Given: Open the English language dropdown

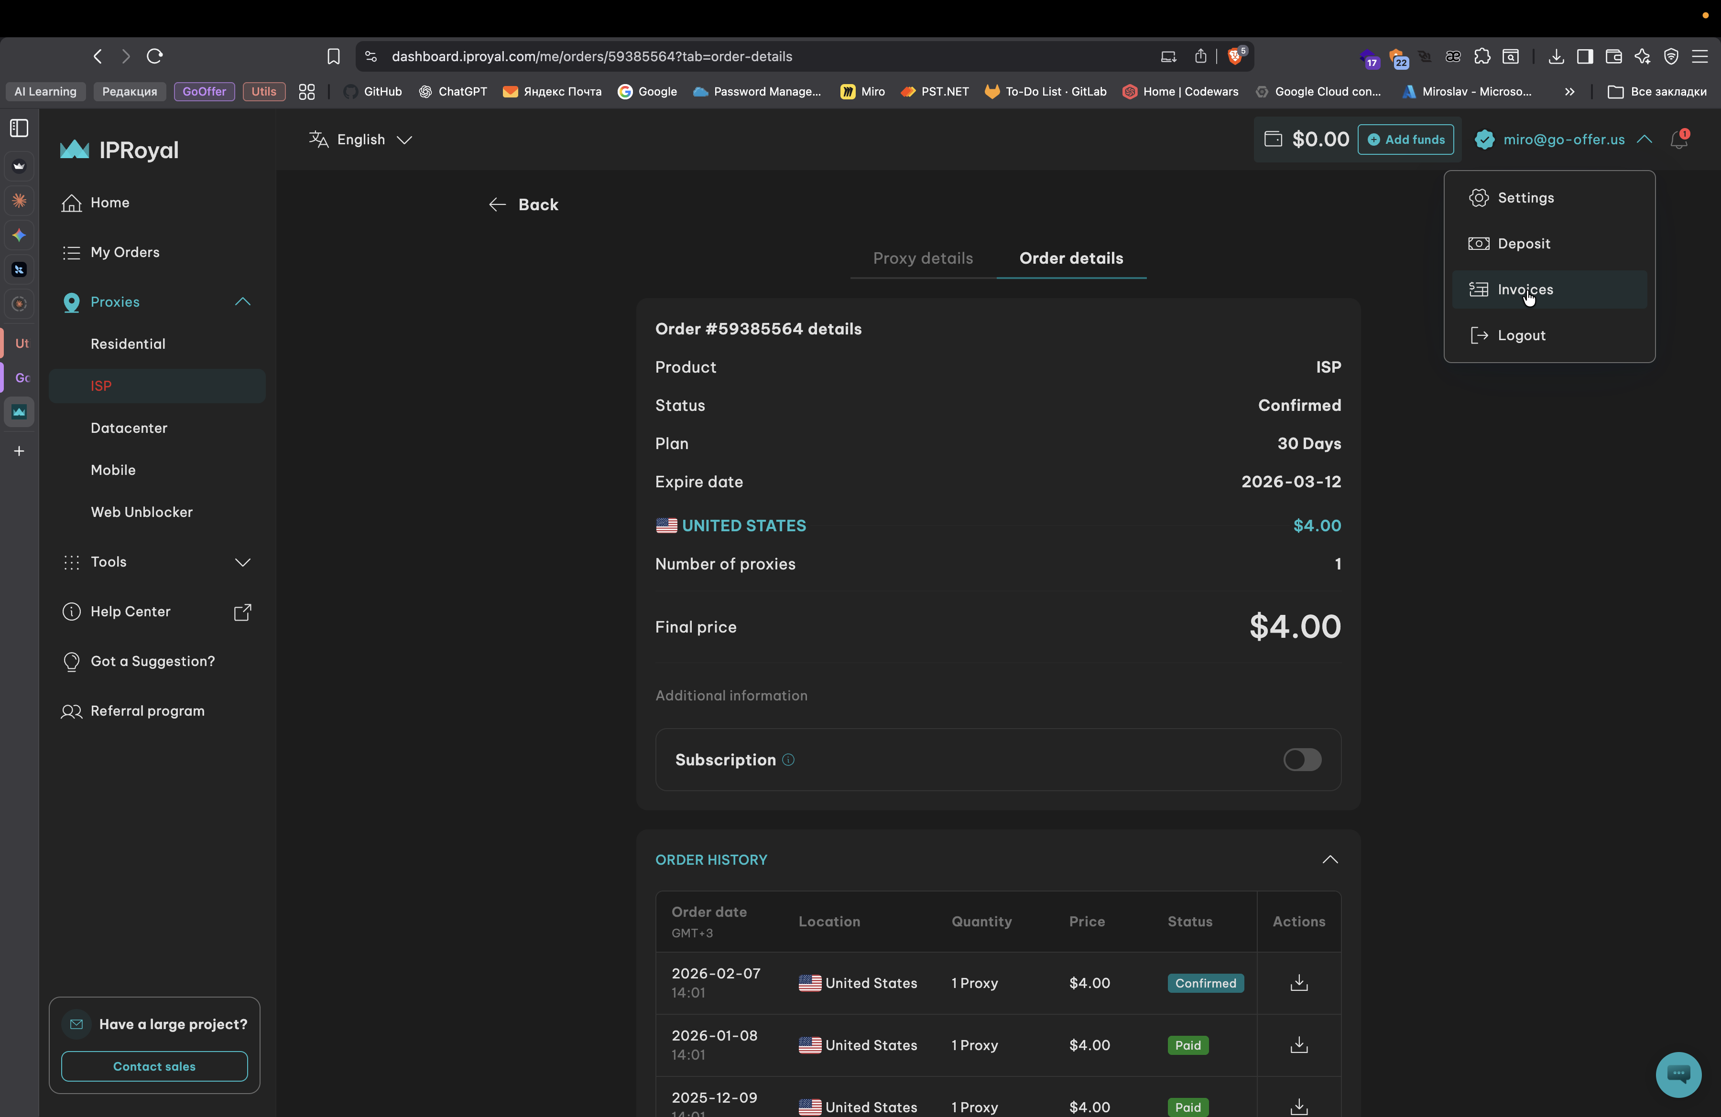Looking at the screenshot, I should pos(360,140).
